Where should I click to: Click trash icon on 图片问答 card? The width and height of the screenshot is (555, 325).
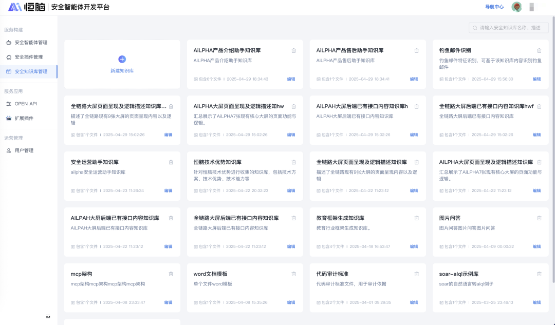coord(539,218)
